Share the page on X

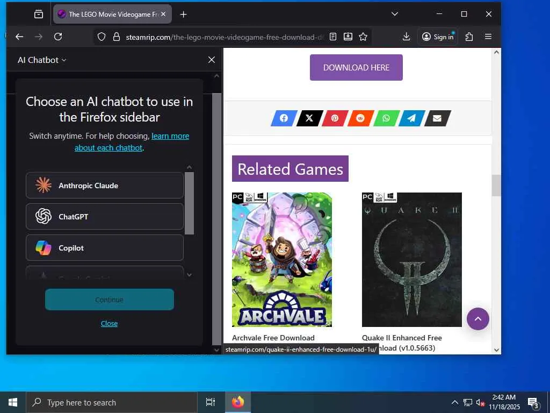[309, 118]
